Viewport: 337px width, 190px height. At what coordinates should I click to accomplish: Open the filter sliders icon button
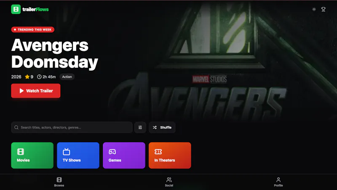pos(140,127)
